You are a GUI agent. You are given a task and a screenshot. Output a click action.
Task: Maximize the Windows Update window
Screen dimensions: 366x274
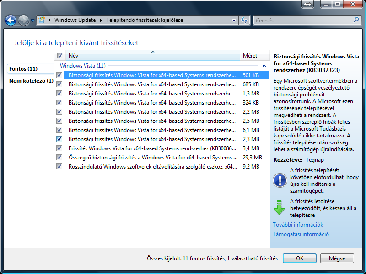(x=338, y=4)
